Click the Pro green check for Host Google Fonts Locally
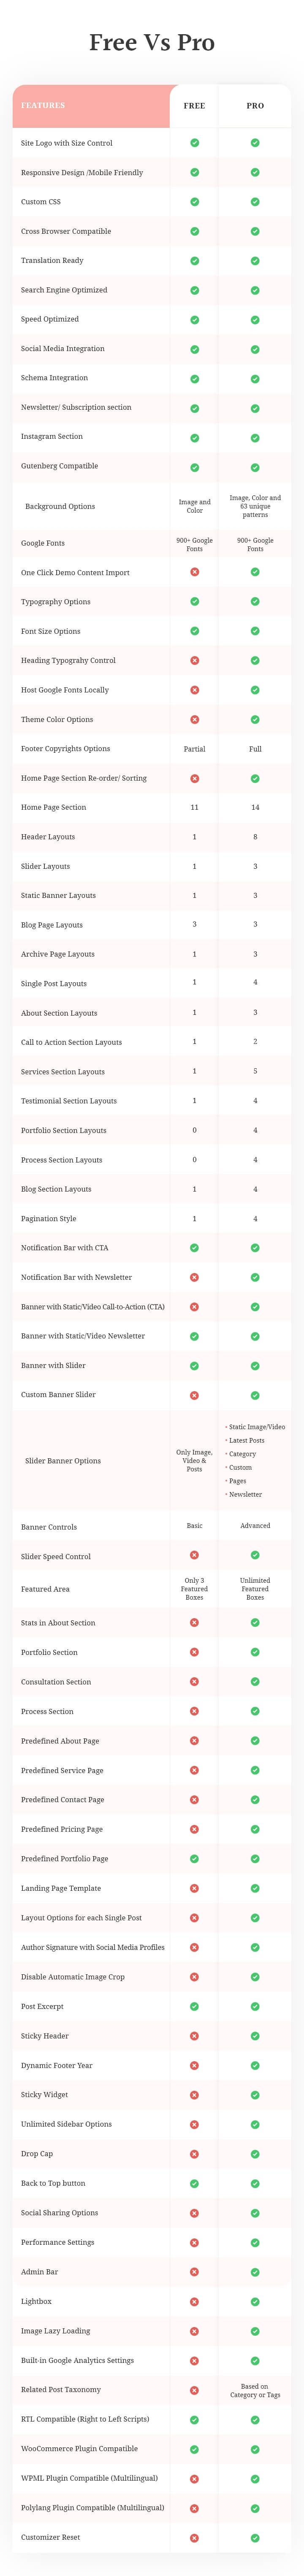304x2576 pixels. click(x=255, y=690)
